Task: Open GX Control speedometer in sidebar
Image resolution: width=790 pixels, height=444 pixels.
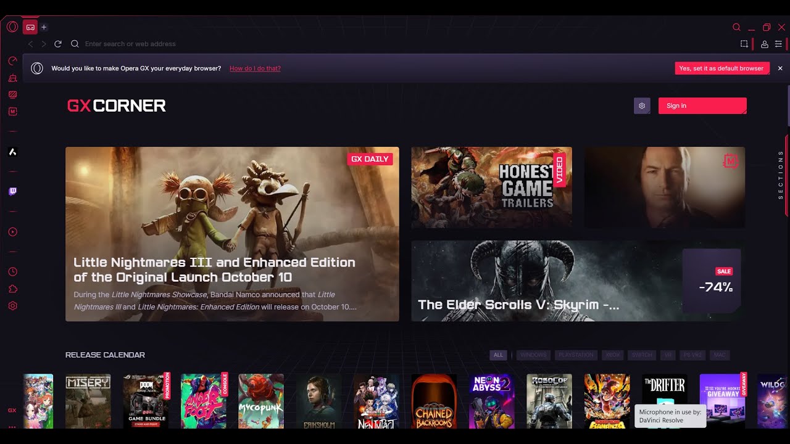Action: point(12,61)
